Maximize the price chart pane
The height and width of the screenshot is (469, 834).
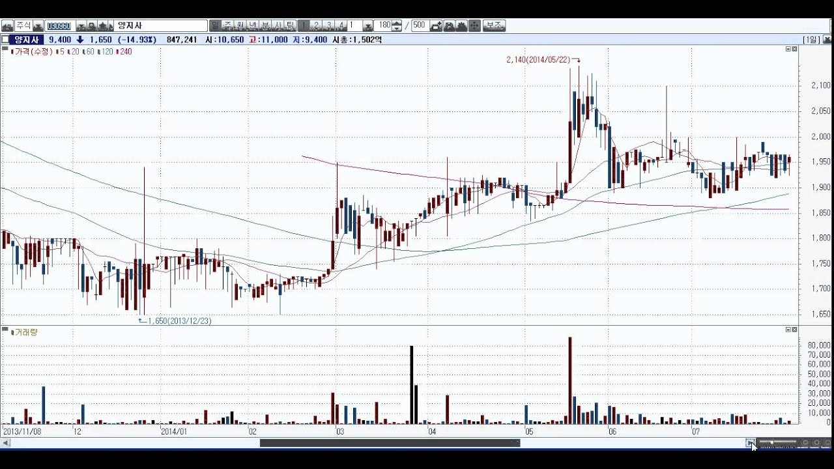[x=788, y=49]
